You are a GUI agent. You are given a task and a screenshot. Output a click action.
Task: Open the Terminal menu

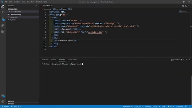tap(39, 2)
